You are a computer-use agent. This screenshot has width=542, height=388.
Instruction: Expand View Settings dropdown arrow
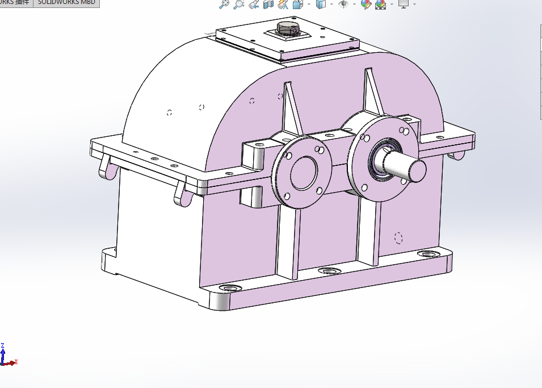[x=414, y=4]
